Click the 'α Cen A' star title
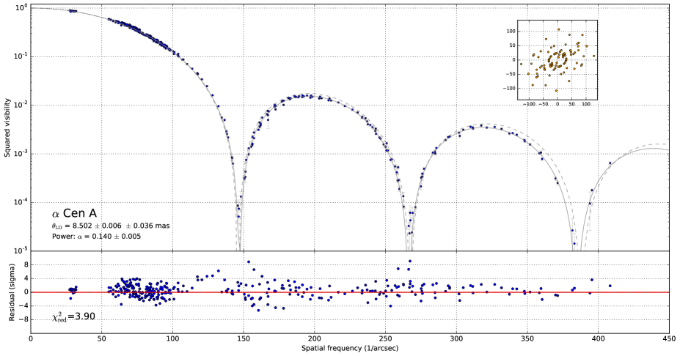 (74, 213)
